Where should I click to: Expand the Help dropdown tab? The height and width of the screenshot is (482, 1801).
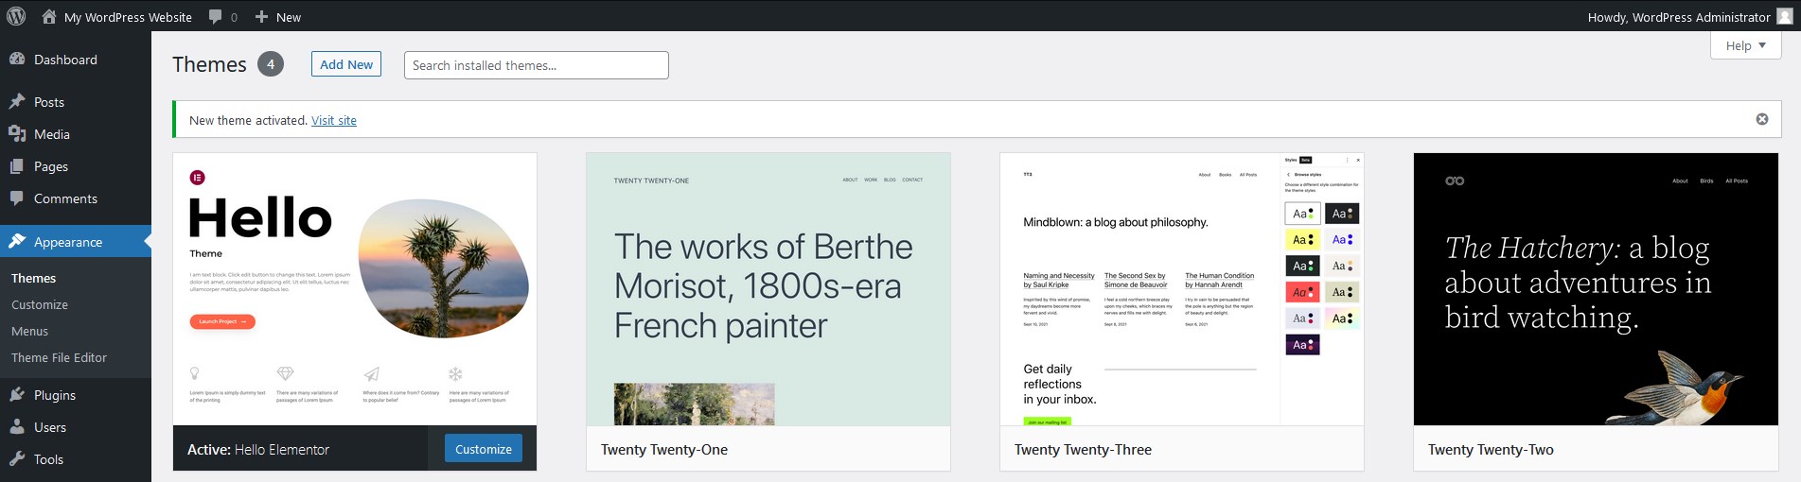[1745, 45]
